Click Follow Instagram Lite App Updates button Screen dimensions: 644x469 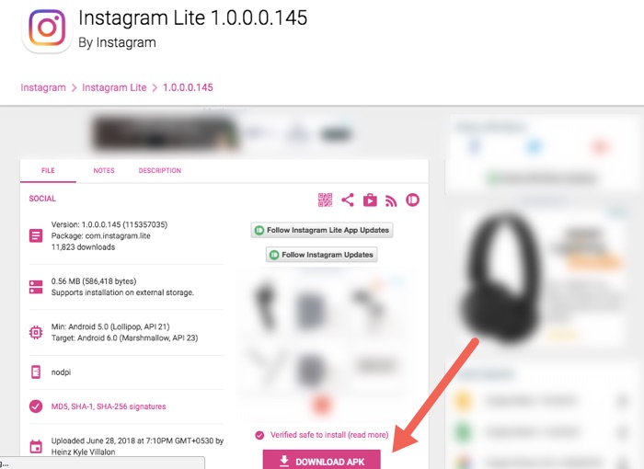pos(322,230)
